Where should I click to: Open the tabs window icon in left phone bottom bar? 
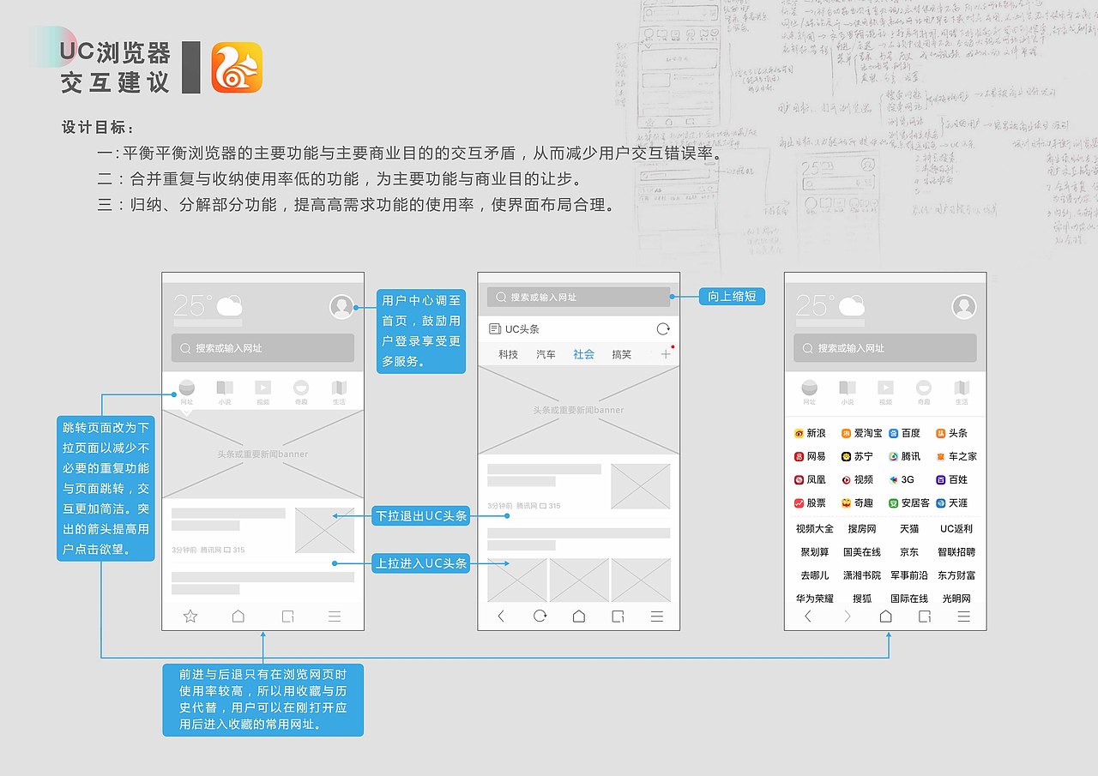(x=287, y=616)
